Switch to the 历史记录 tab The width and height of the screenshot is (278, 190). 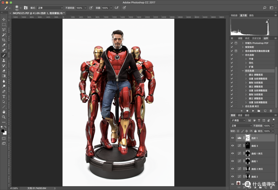(x=256, y=38)
